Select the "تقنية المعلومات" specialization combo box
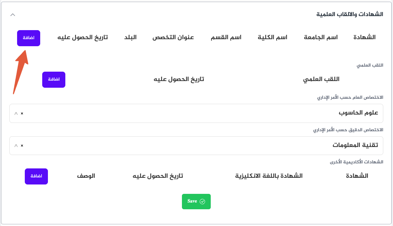 pos(196,146)
